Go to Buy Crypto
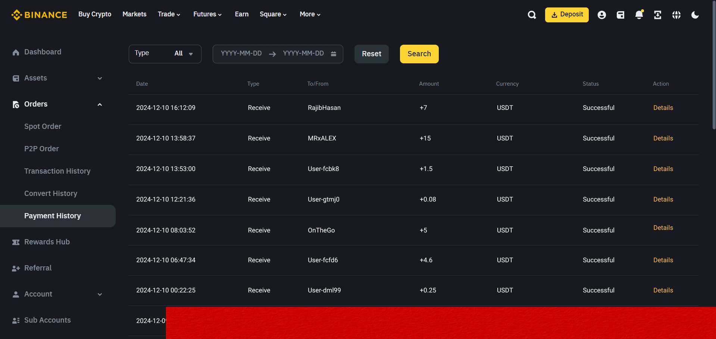The width and height of the screenshot is (716, 339). pyautogui.click(x=95, y=14)
